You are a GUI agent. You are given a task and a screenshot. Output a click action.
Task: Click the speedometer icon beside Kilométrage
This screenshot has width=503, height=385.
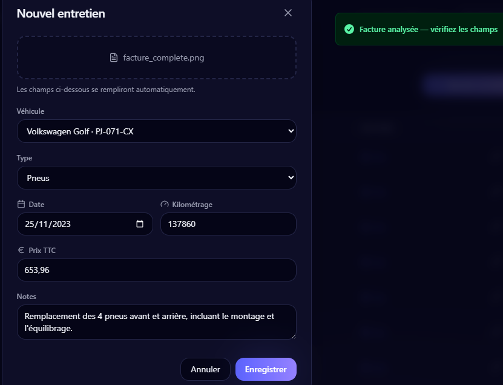[164, 204]
